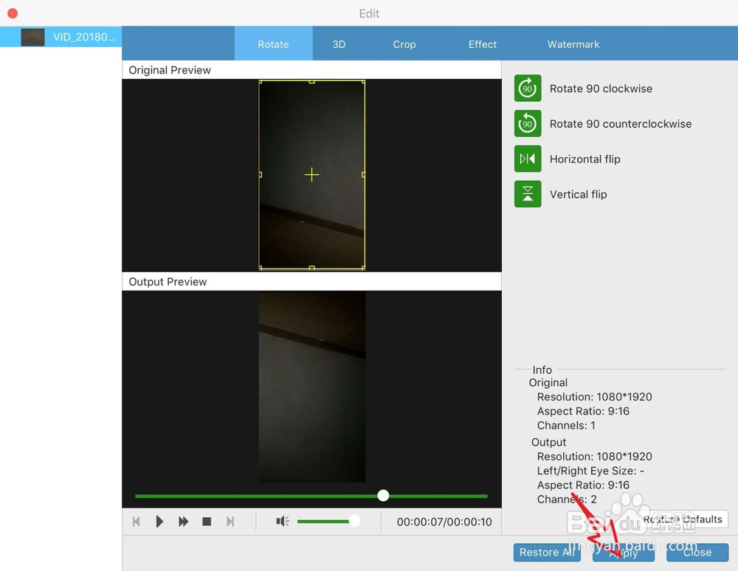Play the video preview
Viewport: 738px width, 571px height.
click(159, 522)
